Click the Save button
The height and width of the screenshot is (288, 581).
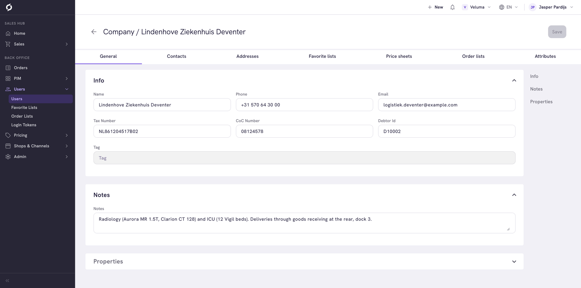(x=557, y=32)
